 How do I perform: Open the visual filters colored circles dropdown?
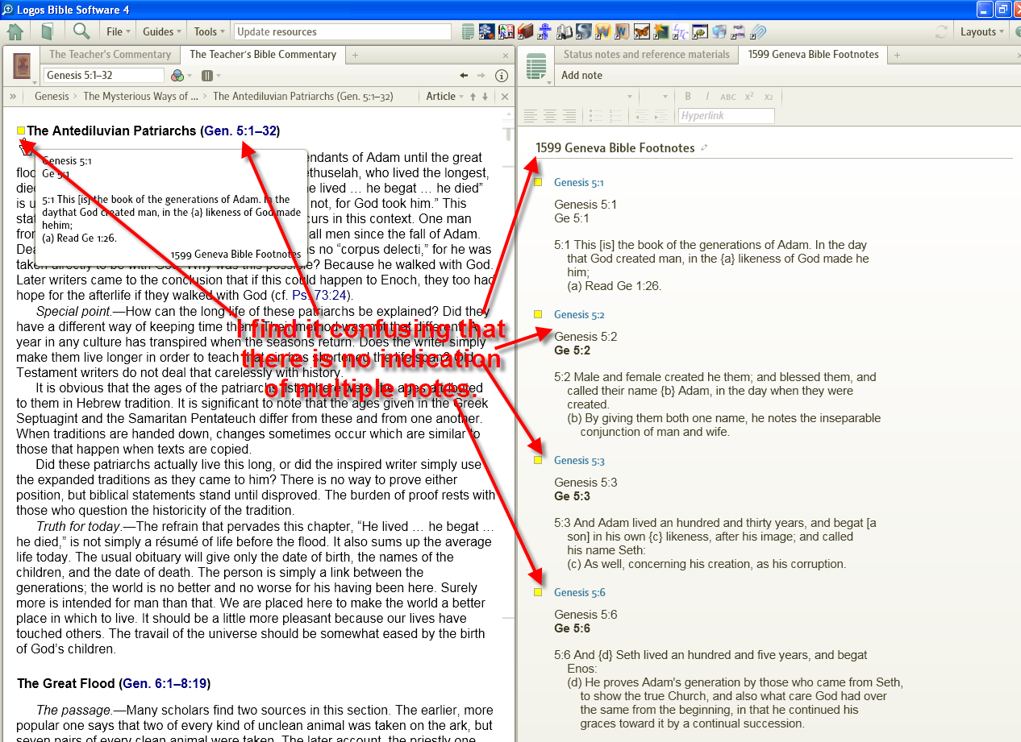tap(181, 76)
